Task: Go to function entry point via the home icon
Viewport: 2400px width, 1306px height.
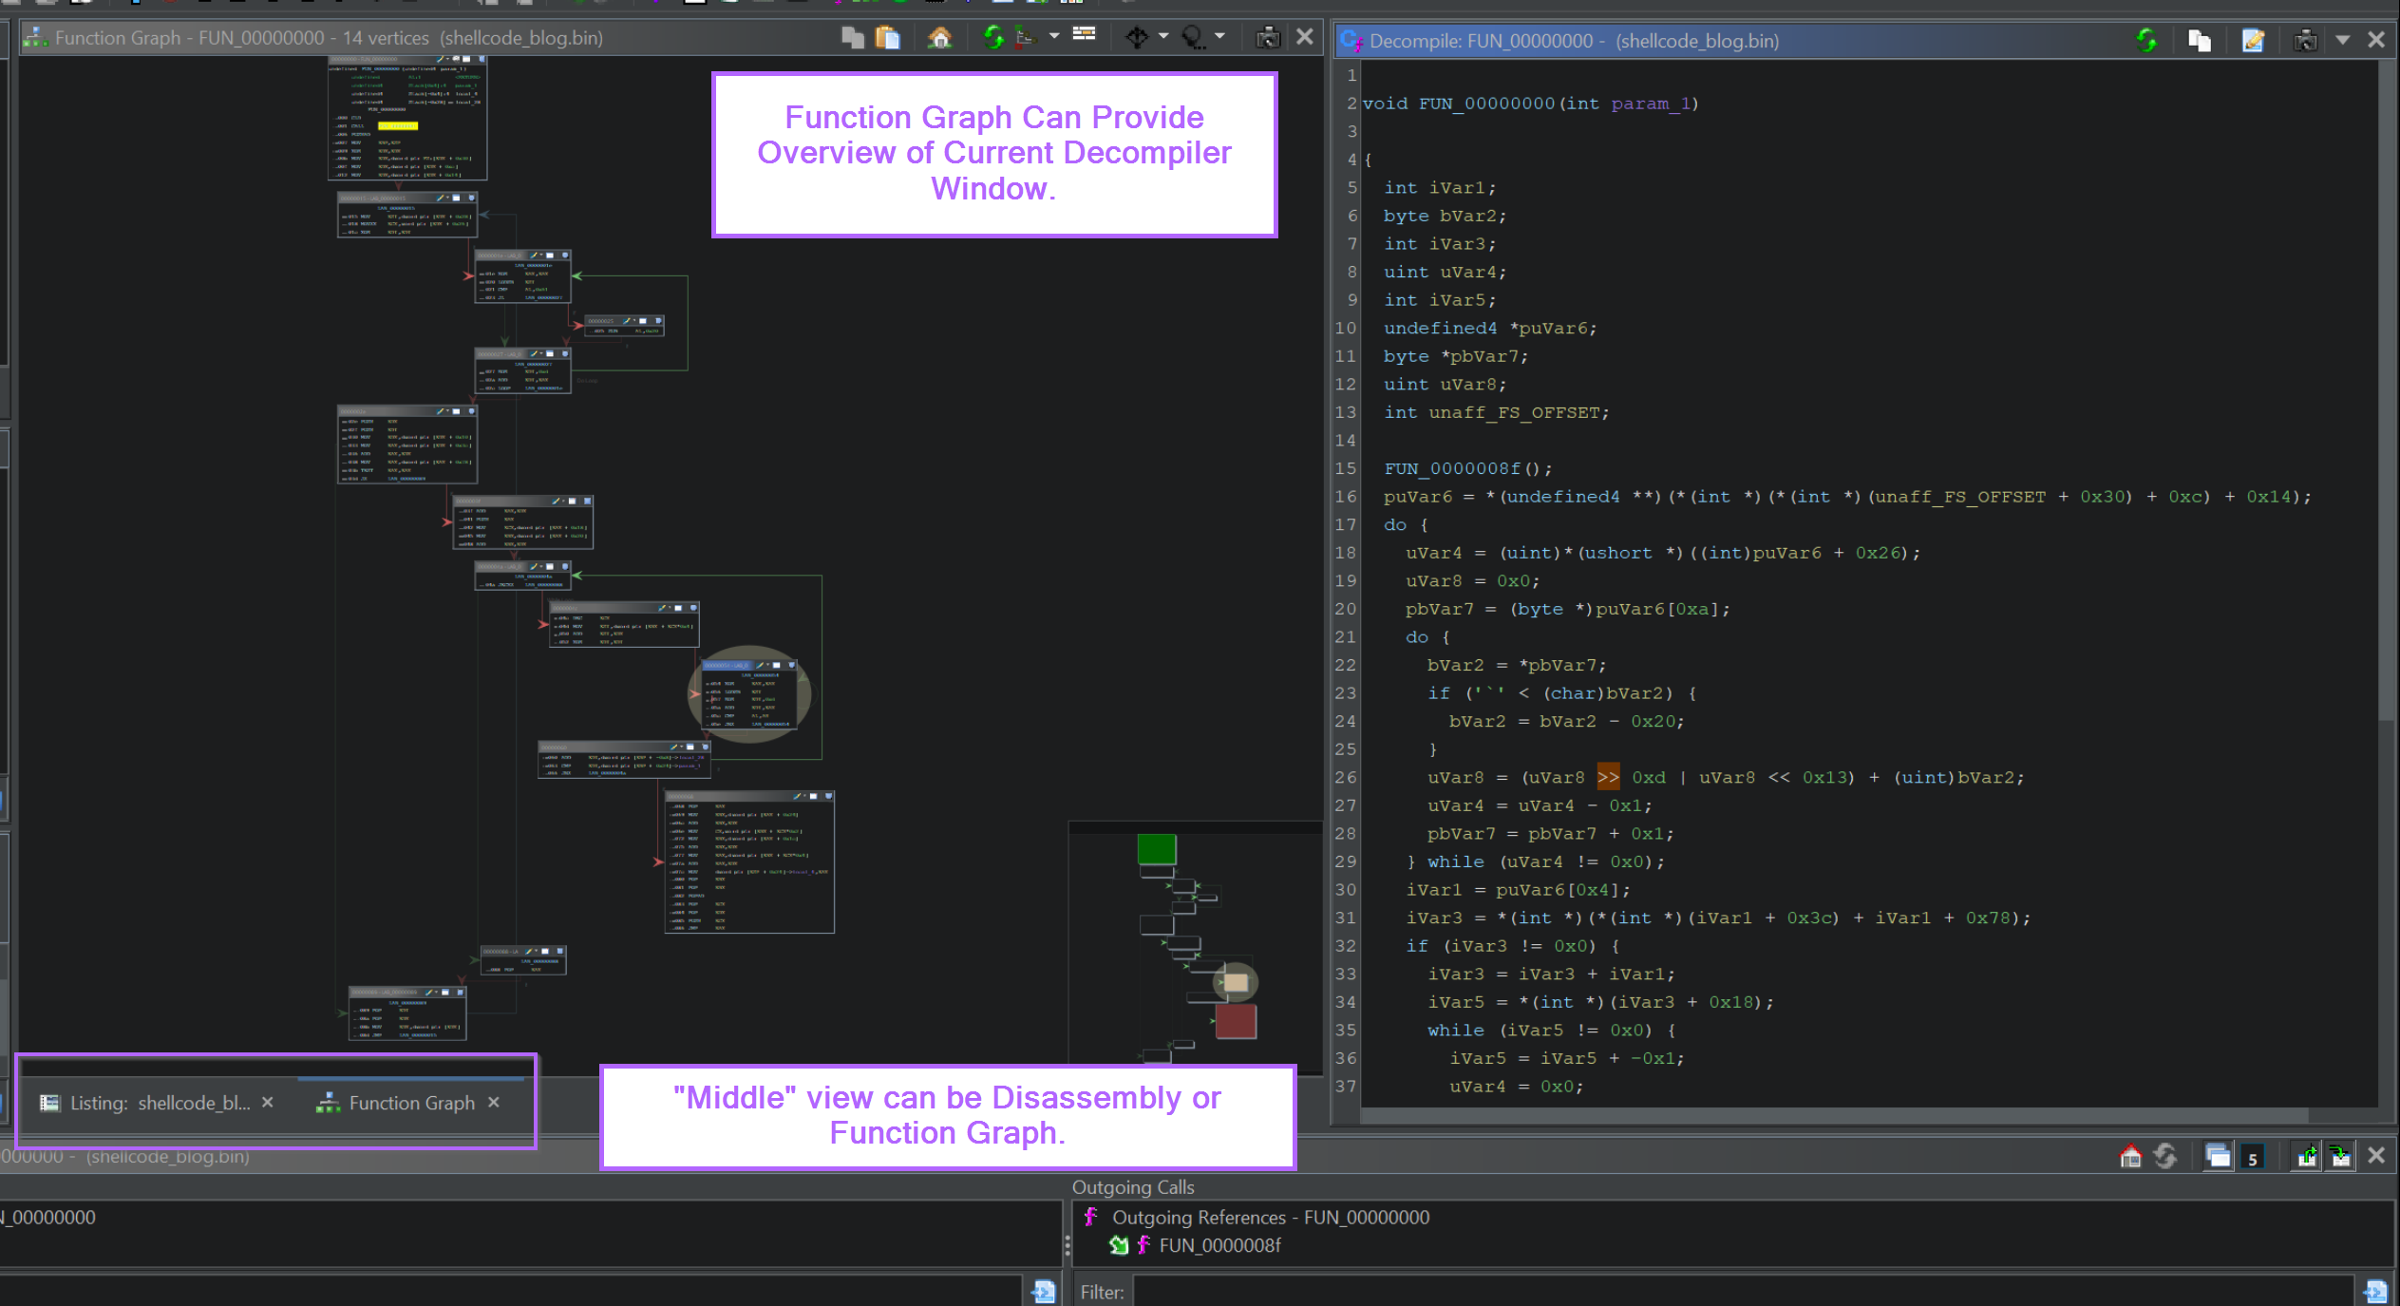Action: (940, 36)
